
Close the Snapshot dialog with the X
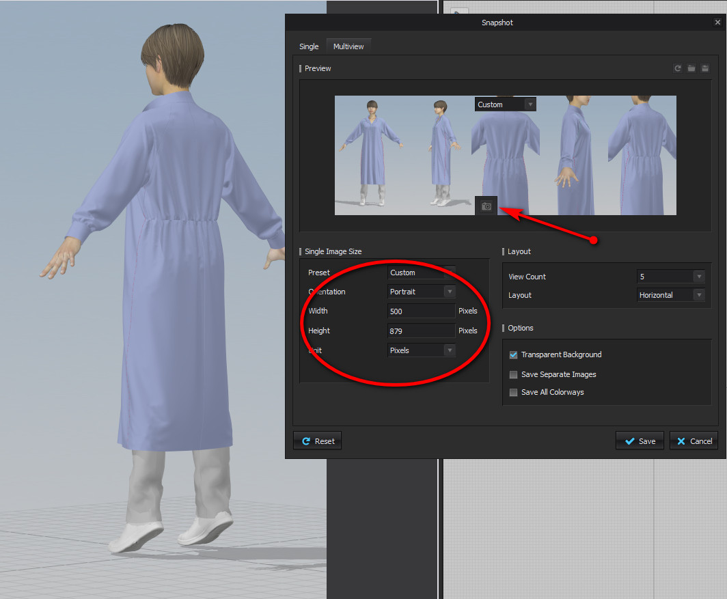point(717,23)
